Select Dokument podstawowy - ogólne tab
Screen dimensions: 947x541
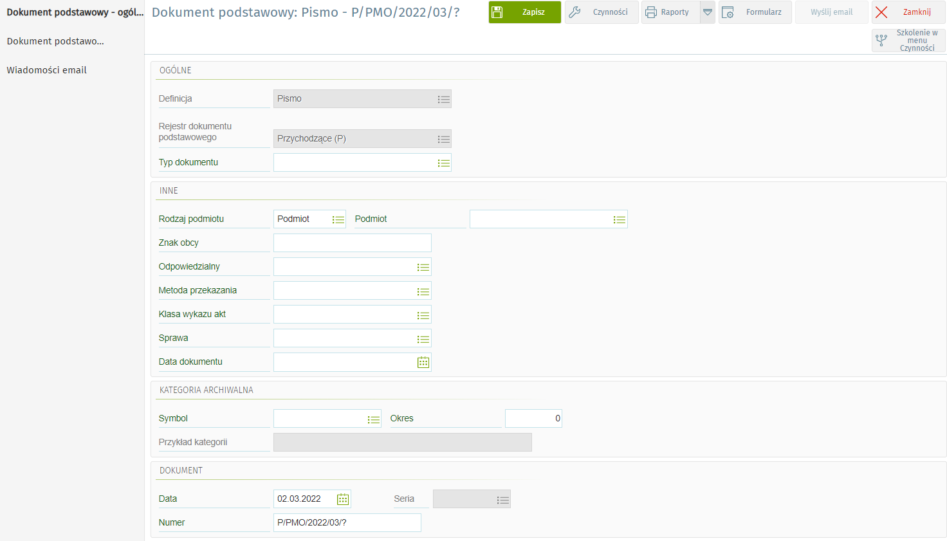point(75,12)
